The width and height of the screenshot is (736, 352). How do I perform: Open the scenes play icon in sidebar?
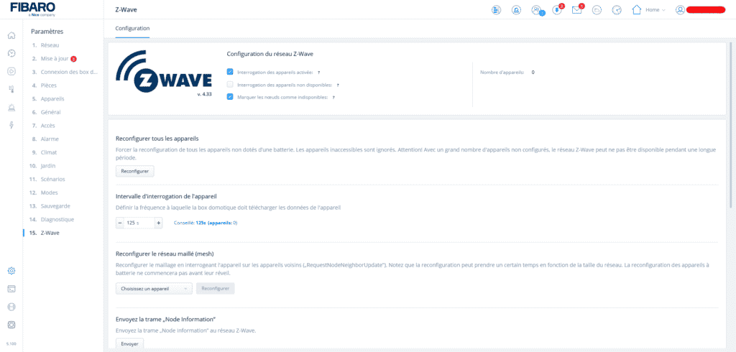(11, 71)
